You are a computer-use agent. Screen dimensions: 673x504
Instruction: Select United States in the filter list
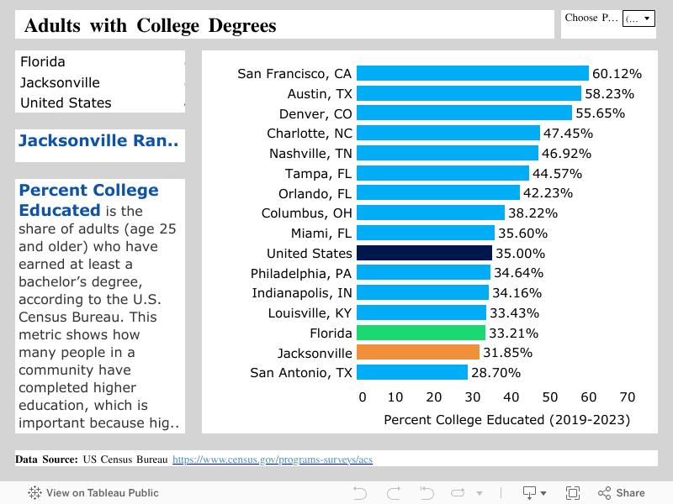pyautogui.click(x=65, y=102)
